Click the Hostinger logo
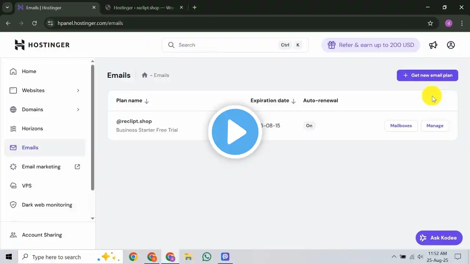The height and width of the screenshot is (264, 470). (x=42, y=45)
